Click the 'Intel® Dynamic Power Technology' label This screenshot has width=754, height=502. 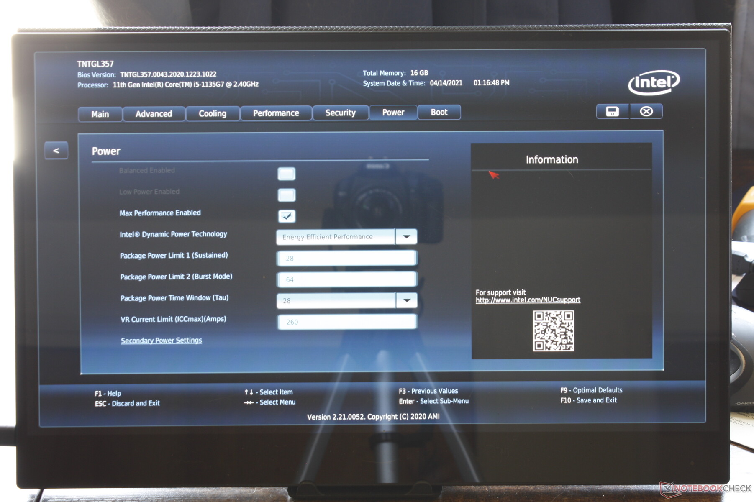pos(173,234)
